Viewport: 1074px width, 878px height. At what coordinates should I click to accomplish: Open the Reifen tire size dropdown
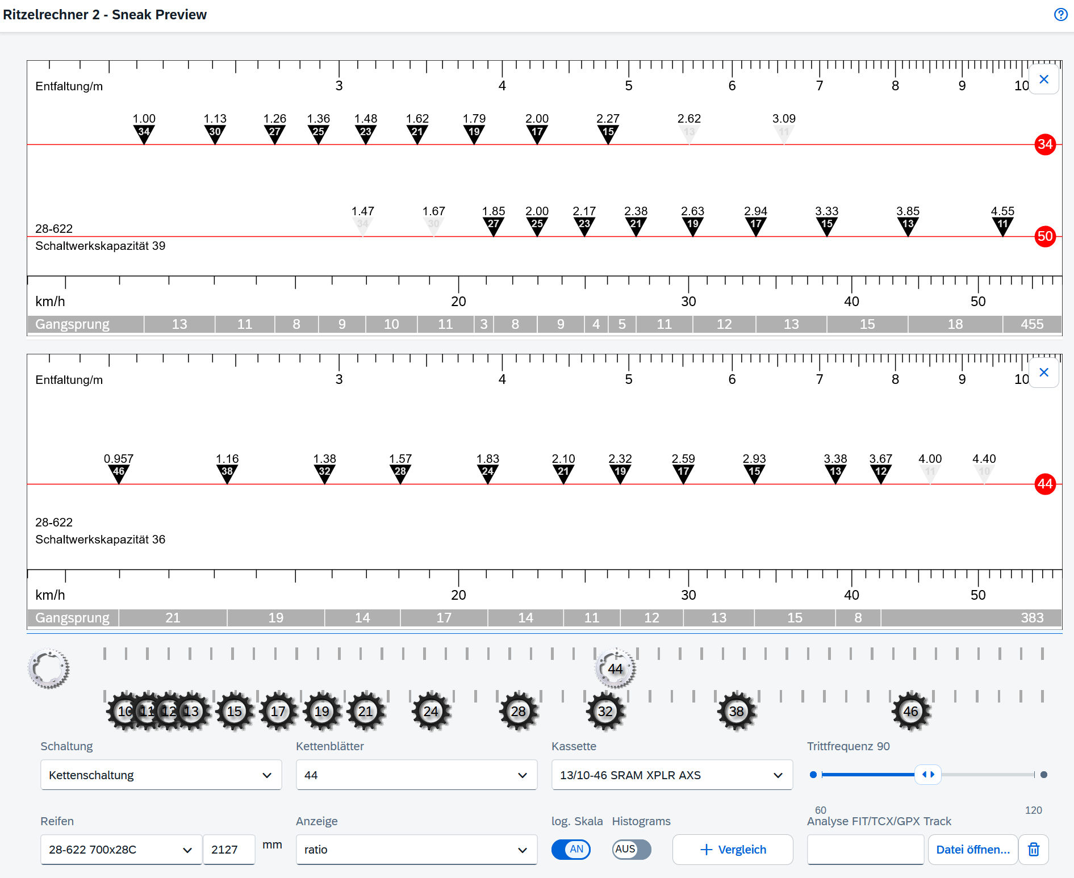[x=121, y=850]
